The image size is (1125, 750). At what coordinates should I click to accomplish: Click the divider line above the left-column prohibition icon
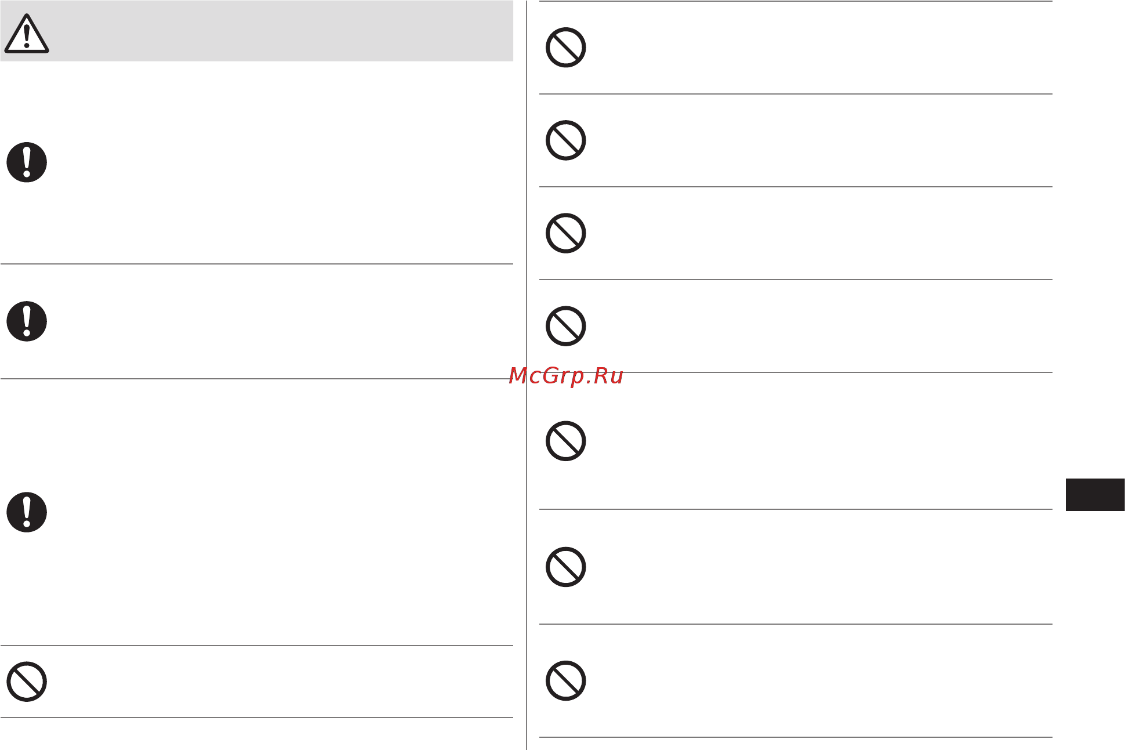(x=257, y=646)
